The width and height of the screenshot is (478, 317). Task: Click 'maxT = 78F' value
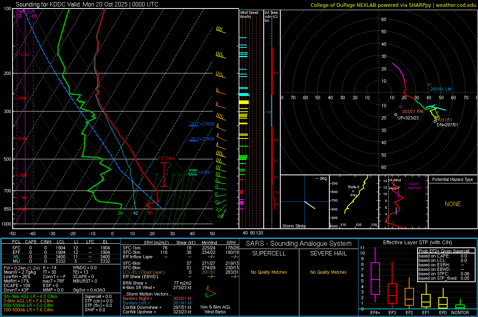53,281
